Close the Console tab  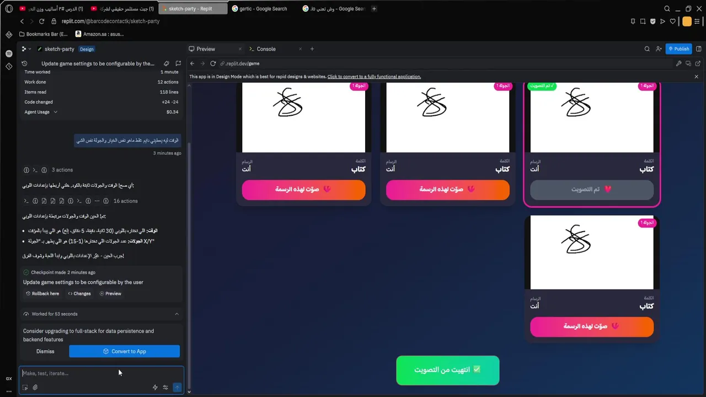300,49
